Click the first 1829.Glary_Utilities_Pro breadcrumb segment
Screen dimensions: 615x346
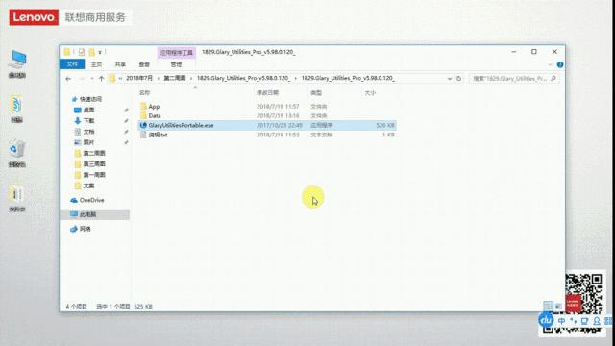click(x=243, y=78)
